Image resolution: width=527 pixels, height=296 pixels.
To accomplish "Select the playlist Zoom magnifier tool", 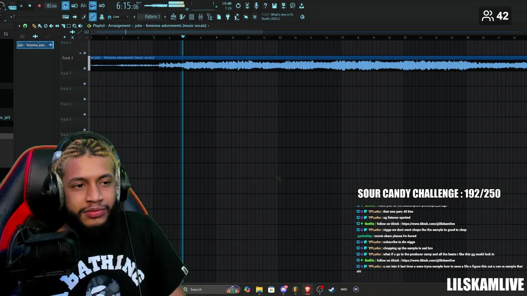I will [x=75, y=26].
